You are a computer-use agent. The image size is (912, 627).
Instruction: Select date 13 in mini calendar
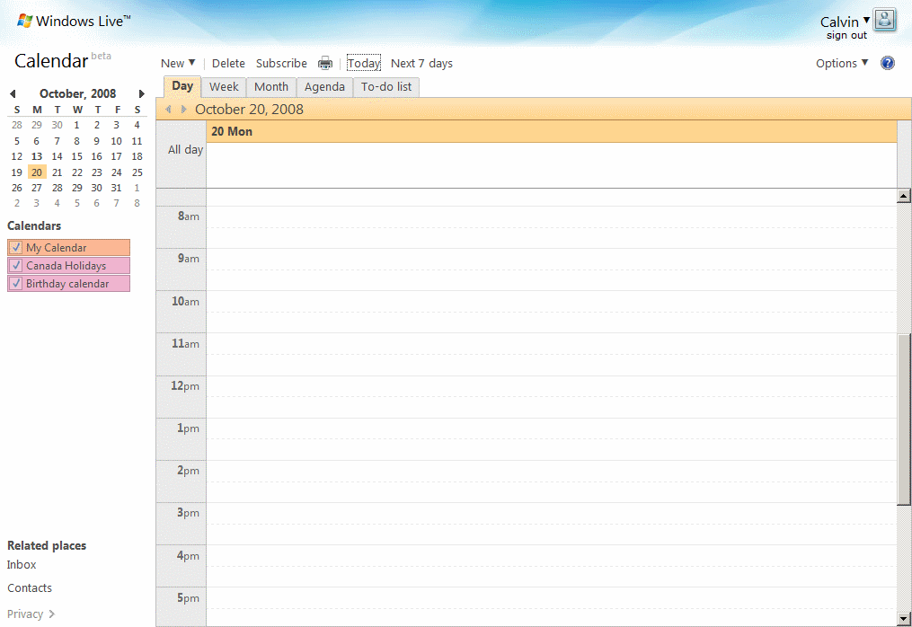tap(37, 156)
